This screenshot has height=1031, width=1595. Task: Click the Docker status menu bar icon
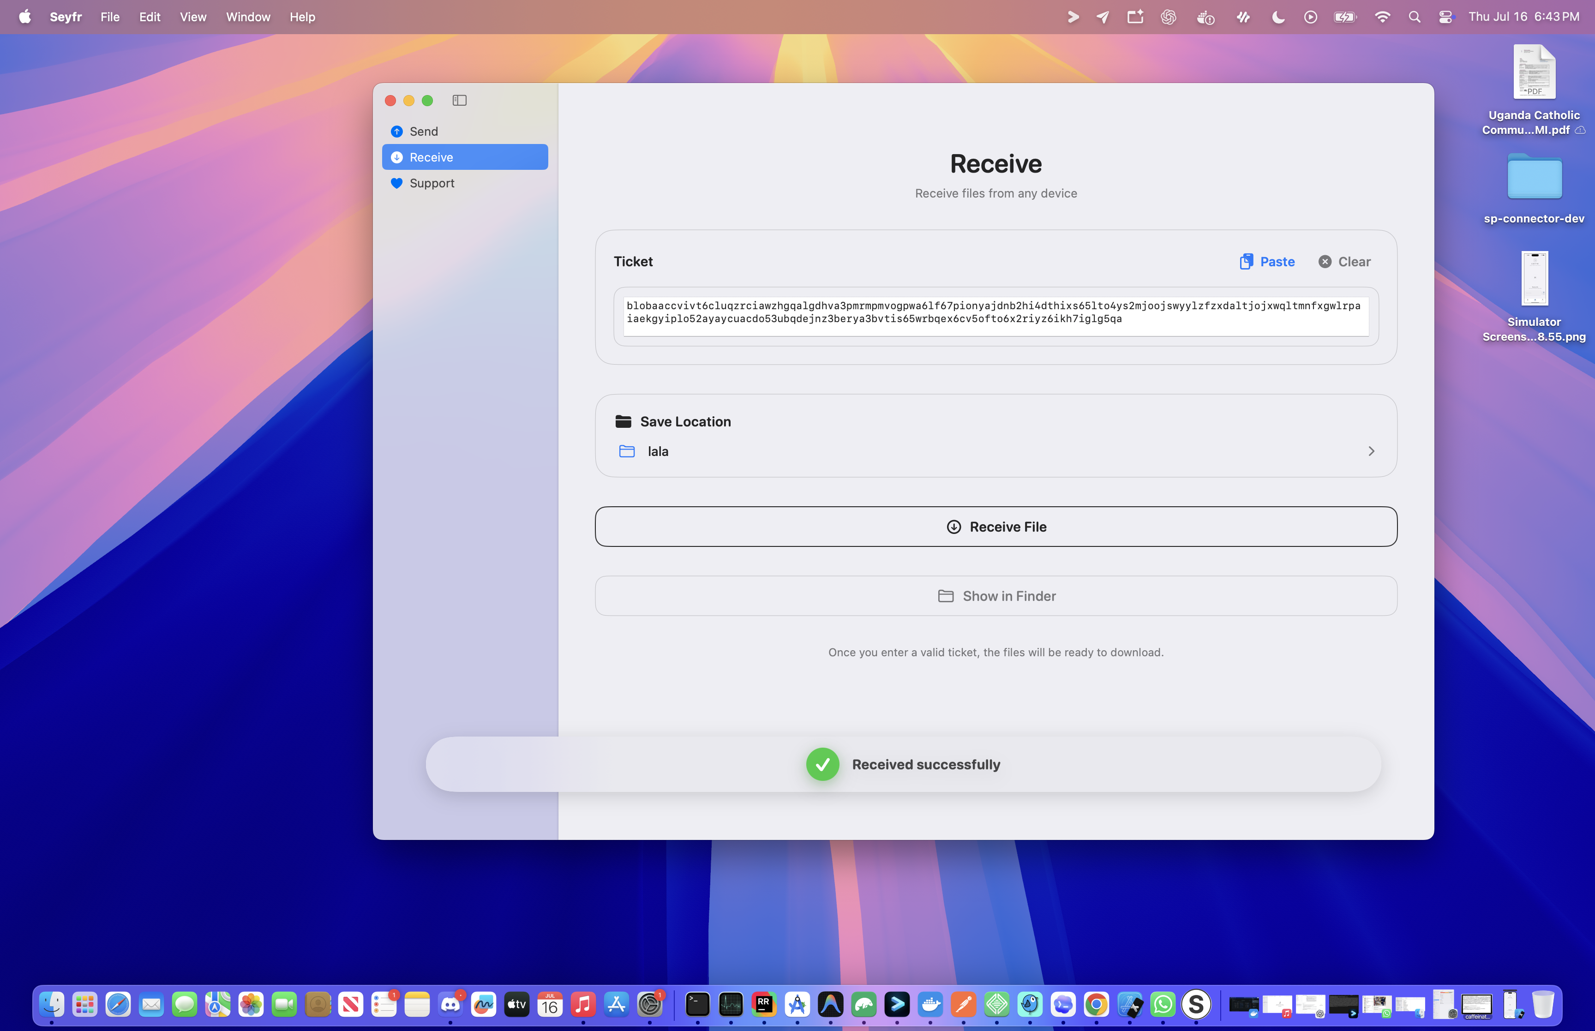[x=1205, y=18]
